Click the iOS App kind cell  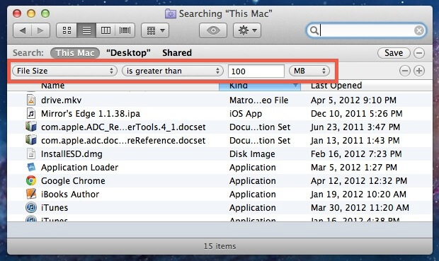[246, 114]
